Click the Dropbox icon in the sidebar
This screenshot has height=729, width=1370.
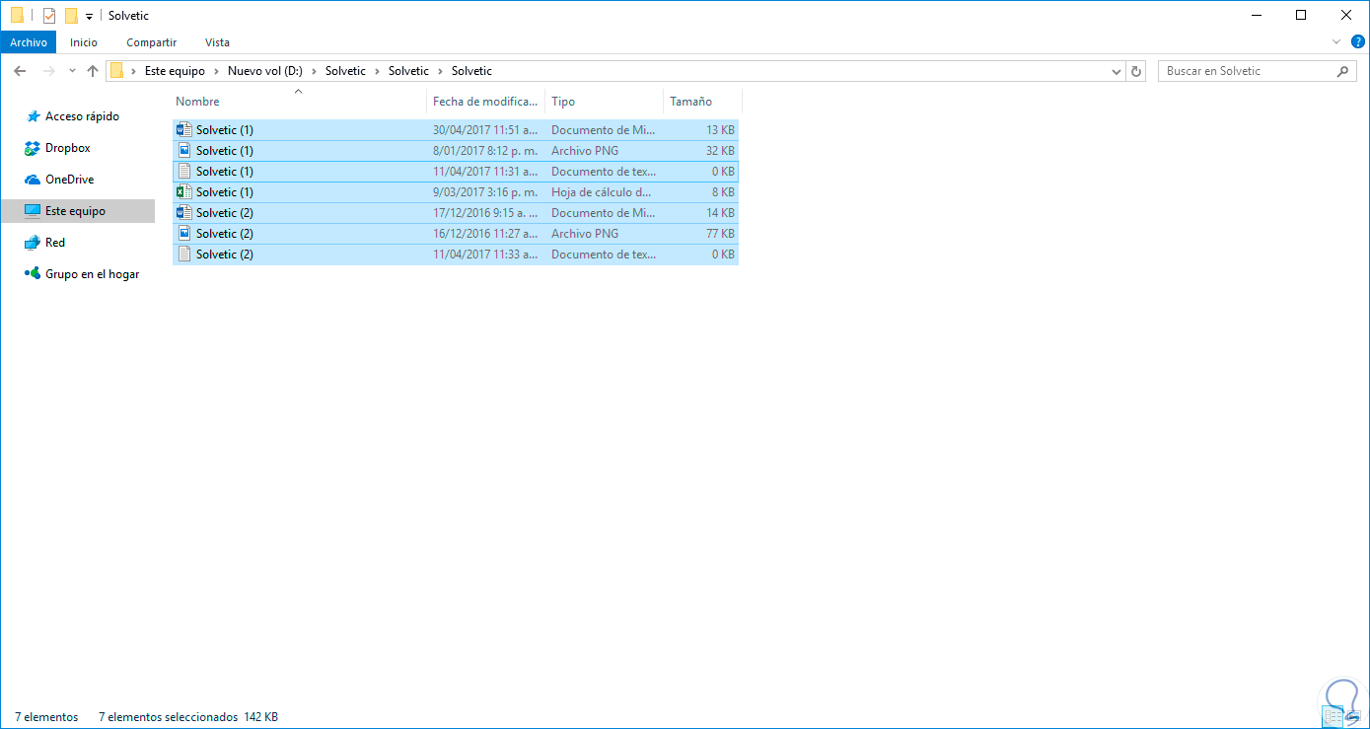32,148
